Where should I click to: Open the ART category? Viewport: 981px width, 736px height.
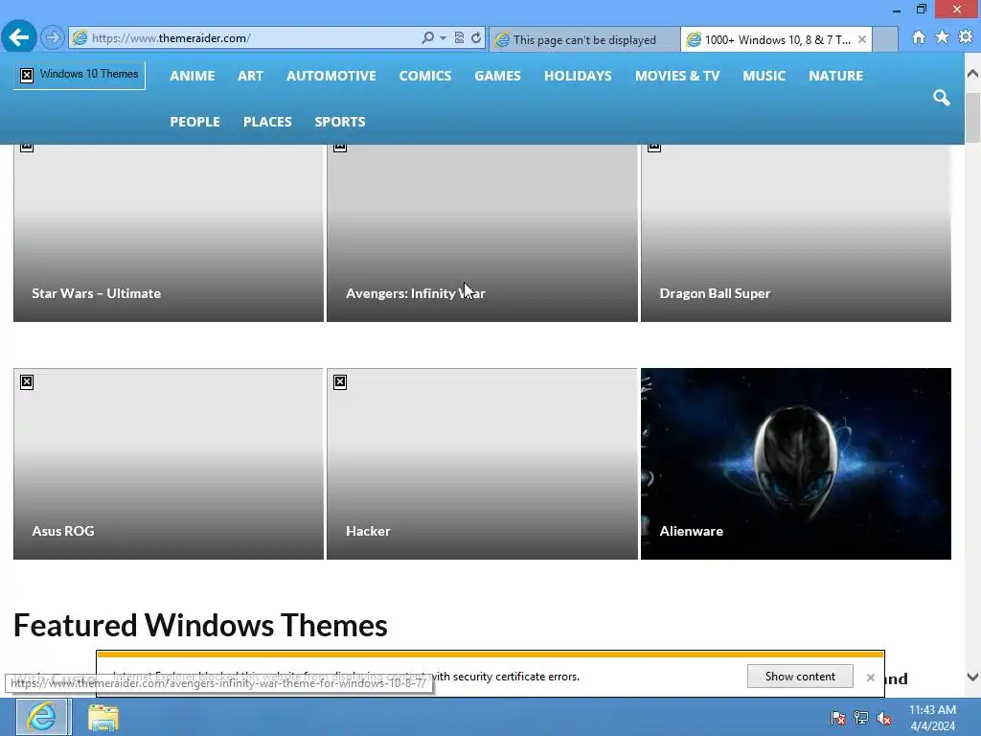(250, 76)
